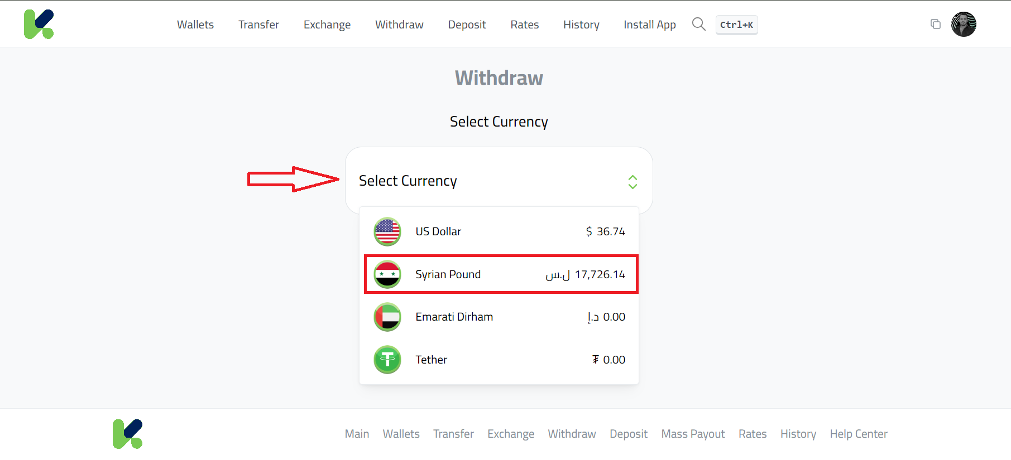This screenshot has height=460, width=1011.
Task: Click the Tether coin icon
Action: pos(387,360)
